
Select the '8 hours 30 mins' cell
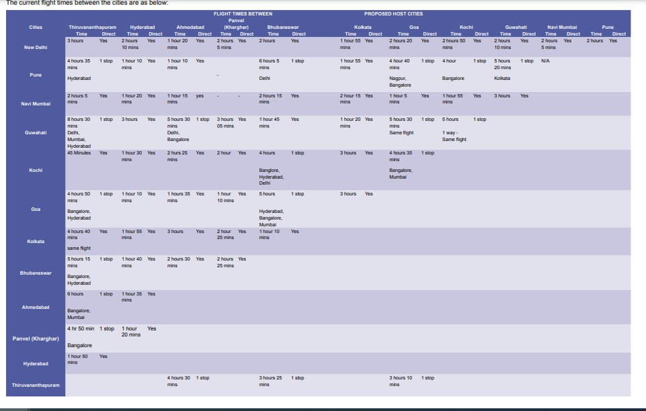pyautogui.click(x=79, y=123)
